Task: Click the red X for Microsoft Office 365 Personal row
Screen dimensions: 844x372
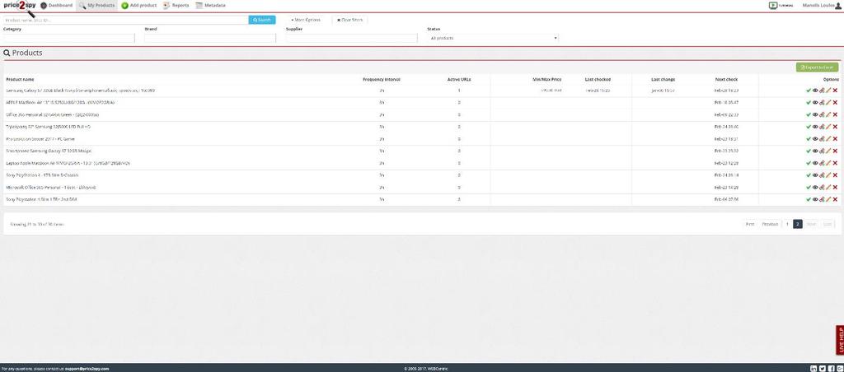Action: tap(835, 188)
